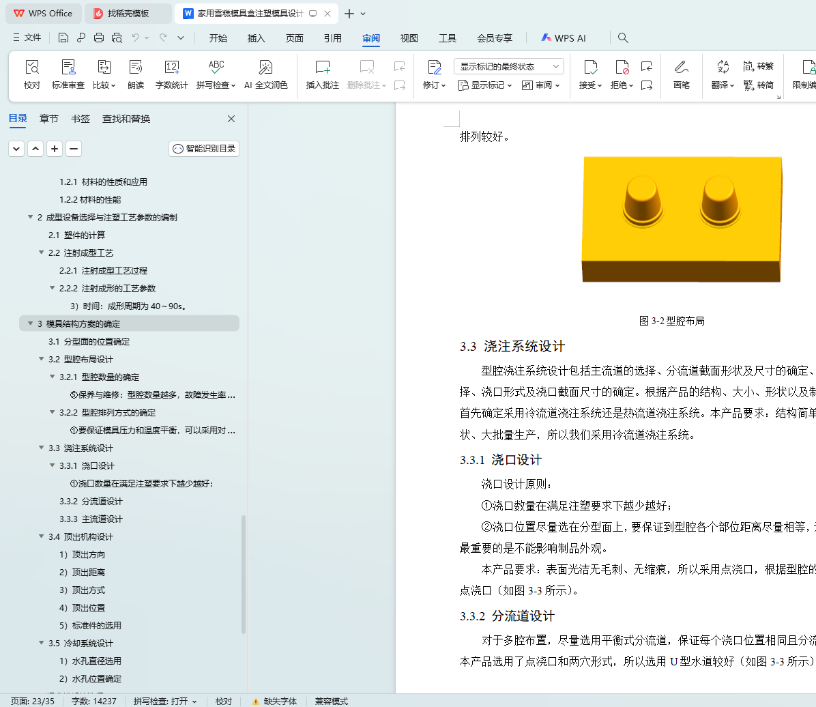Click 智能识别目录 button

(x=204, y=148)
